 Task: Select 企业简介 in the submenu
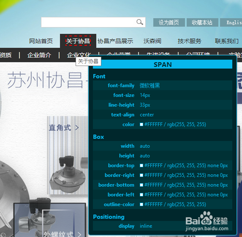point(39,55)
